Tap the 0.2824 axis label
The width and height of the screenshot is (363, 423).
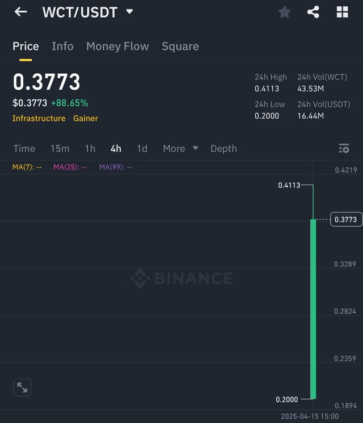point(345,311)
